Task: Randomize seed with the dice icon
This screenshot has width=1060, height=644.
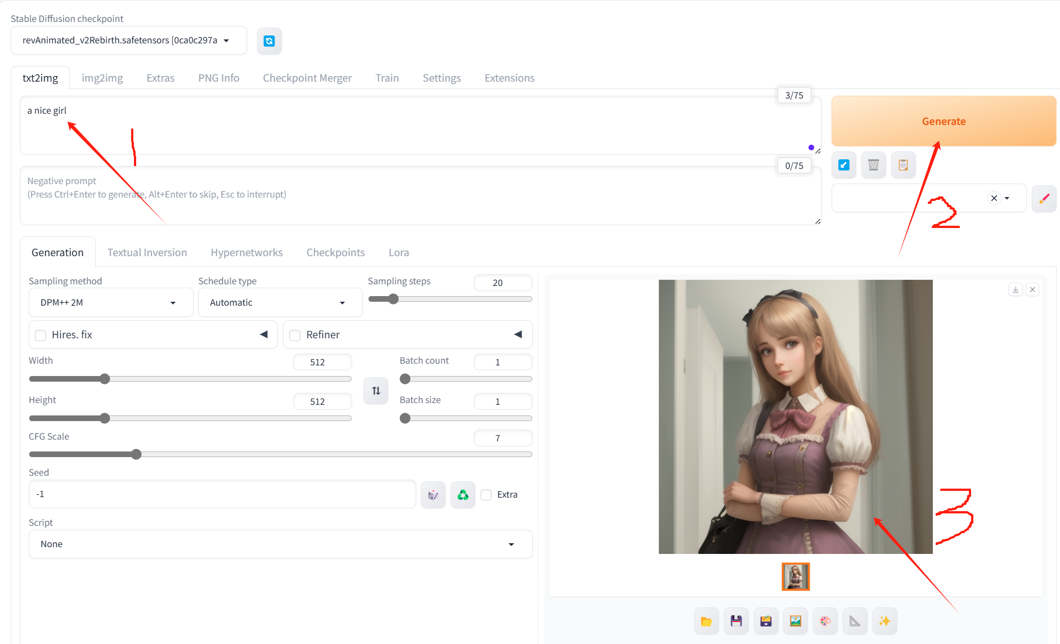Action: point(433,495)
